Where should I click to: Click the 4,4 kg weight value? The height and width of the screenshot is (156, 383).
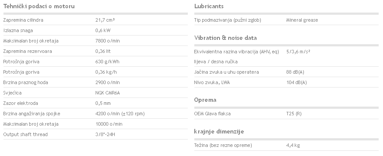coord(293,146)
